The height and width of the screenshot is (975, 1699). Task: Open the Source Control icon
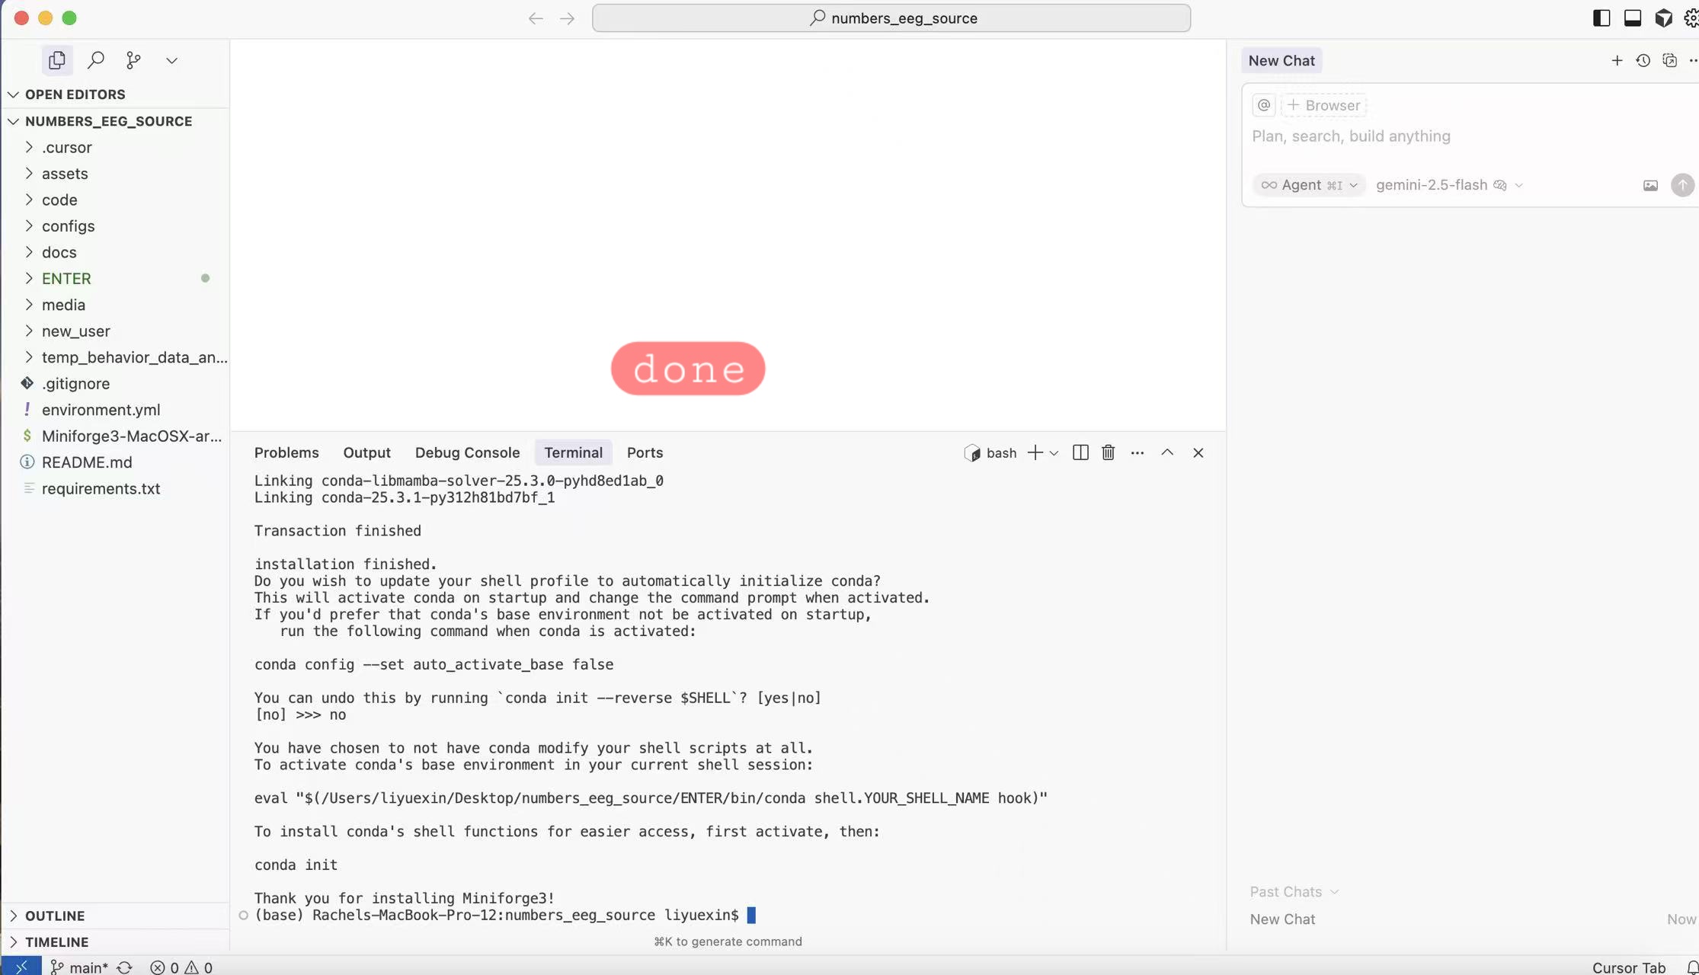(133, 60)
